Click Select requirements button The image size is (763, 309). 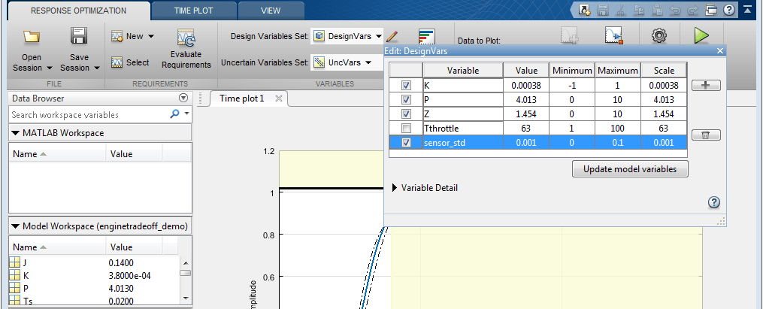[x=129, y=62]
